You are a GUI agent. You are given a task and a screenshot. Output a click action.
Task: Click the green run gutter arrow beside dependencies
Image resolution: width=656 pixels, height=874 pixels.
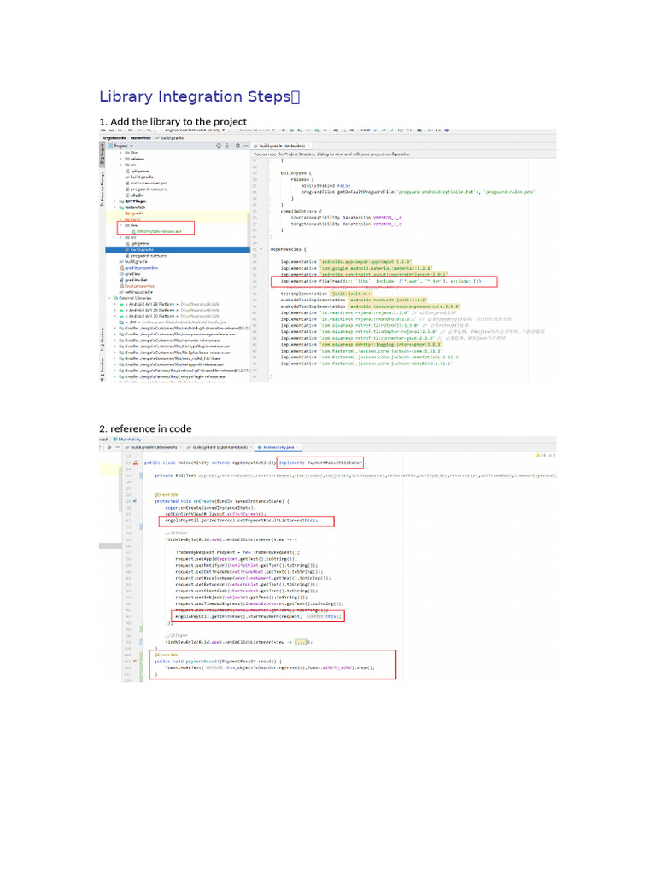pyautogui.click(x=261, y=249)
